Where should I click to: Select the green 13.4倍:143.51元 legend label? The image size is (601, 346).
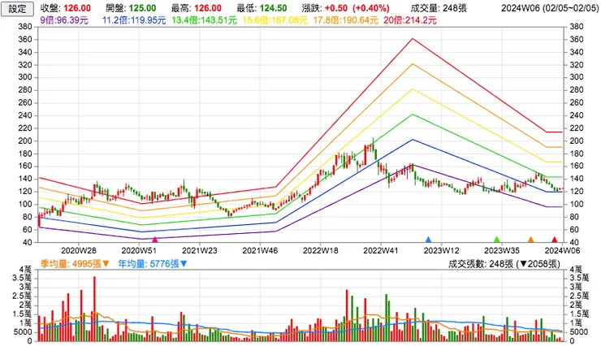tap(205, 20)
